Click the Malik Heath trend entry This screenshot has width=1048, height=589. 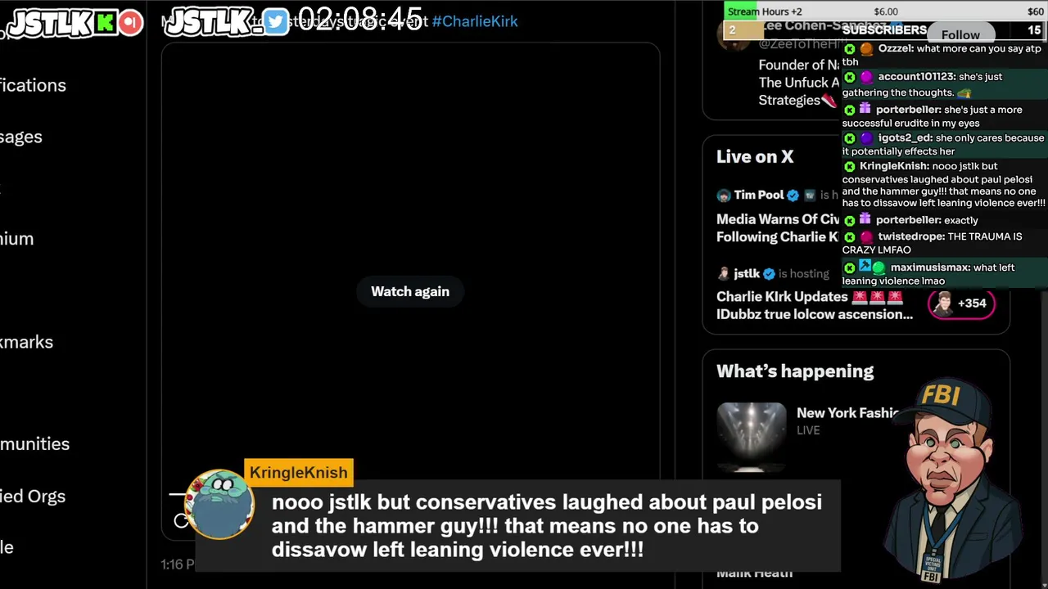(x=754, y=573)
